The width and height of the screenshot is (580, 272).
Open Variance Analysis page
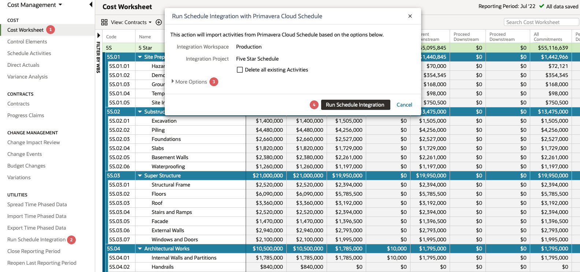(x=27, y=77)
